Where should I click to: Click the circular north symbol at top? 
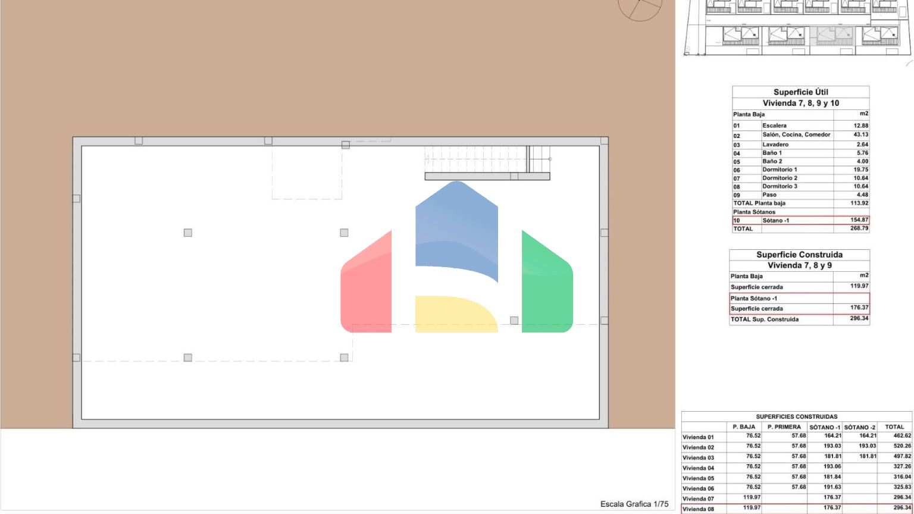click(640, 8)
